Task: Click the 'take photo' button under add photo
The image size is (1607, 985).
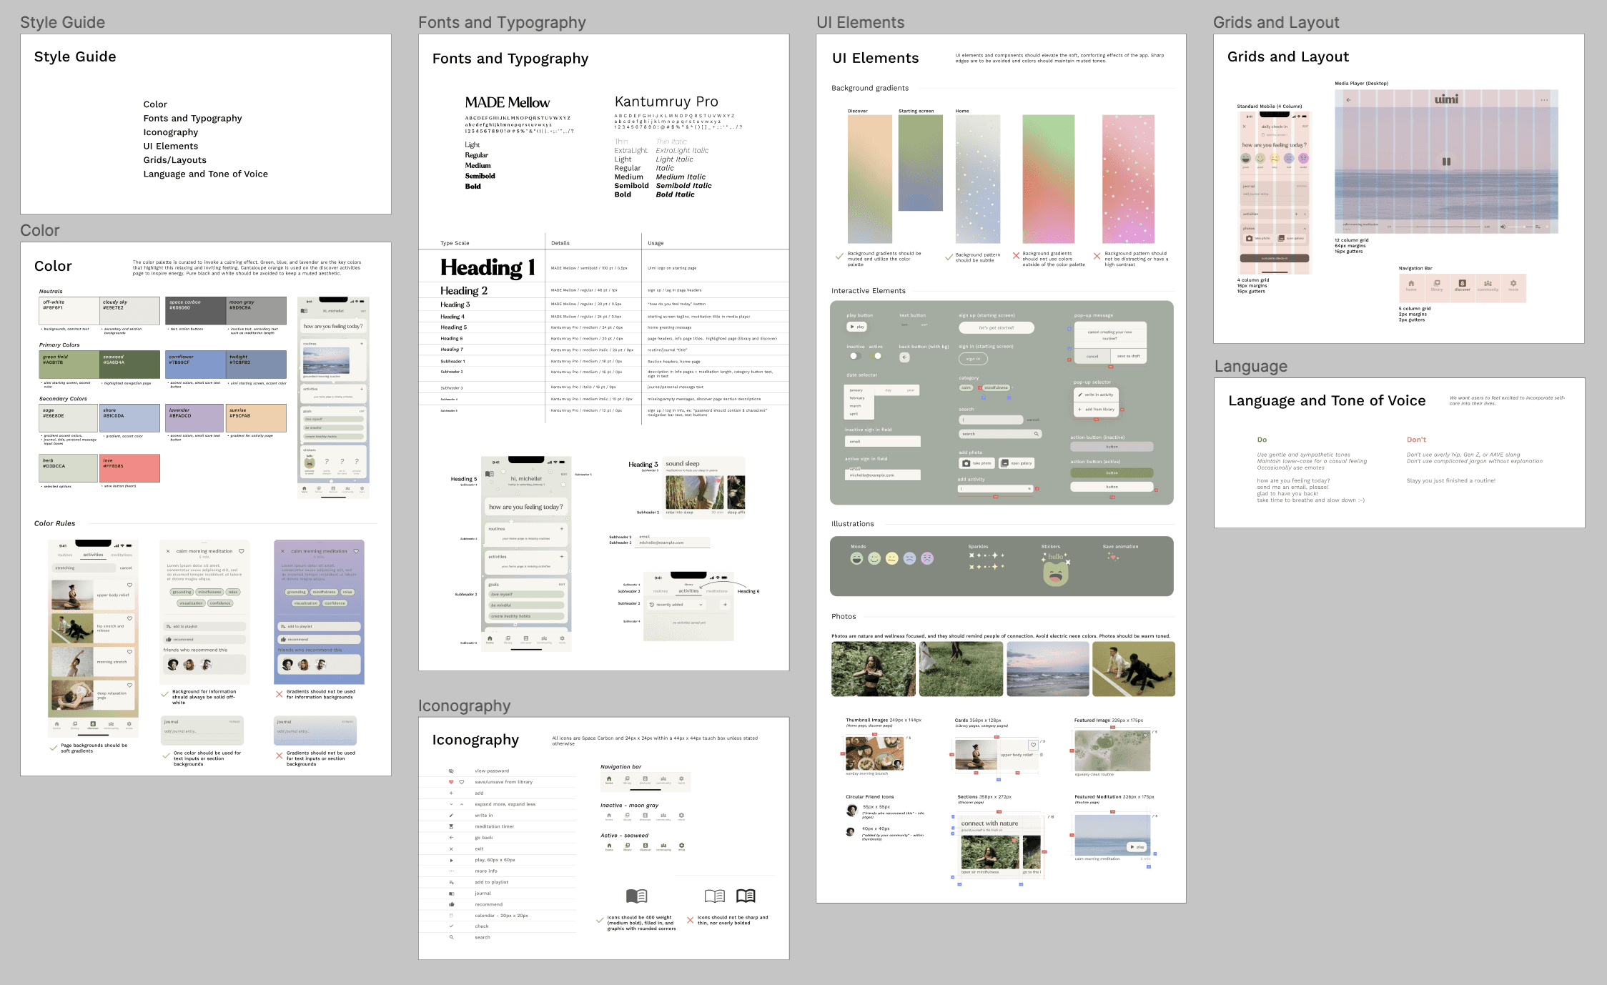Action: (977, 463)
